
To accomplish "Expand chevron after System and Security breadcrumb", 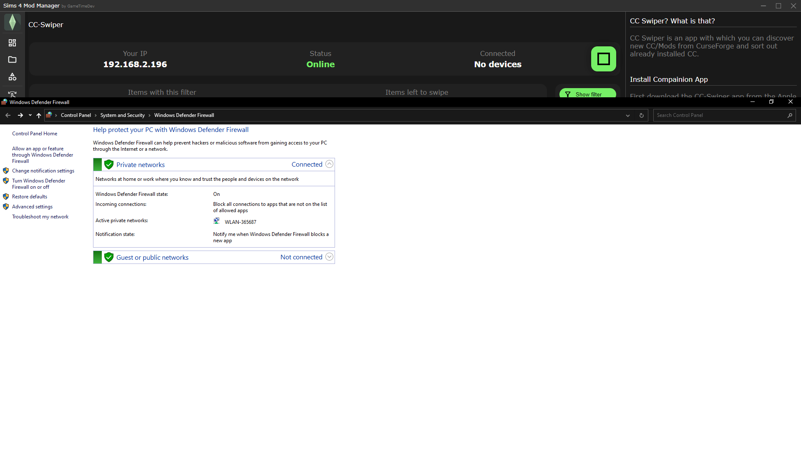I will tap(149, 115).
